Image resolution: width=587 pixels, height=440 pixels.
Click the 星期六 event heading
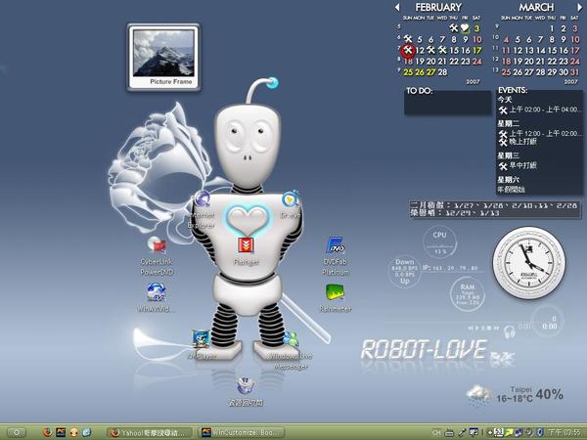point(508,180)
